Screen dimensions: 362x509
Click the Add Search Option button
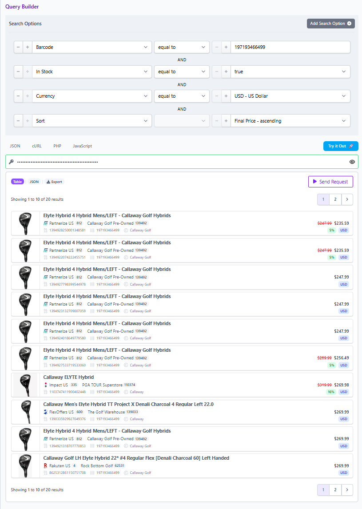(330, 24)
